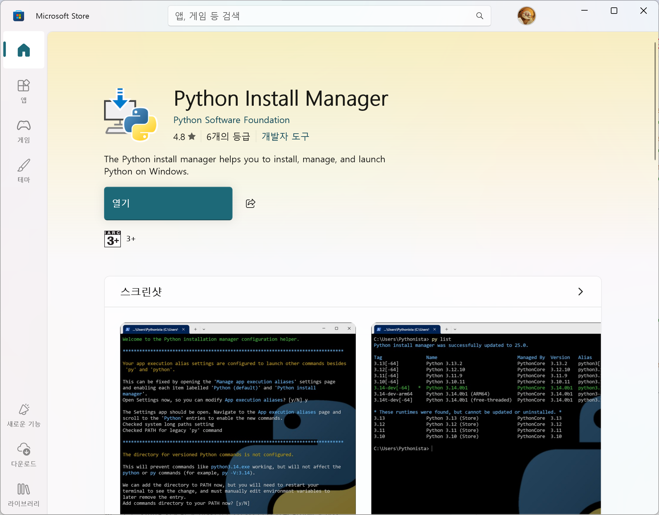Share the Python Install Manager app
This screenshot has height=515, width=659.
250,203
